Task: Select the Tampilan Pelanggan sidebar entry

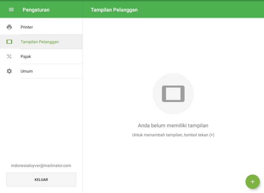Action: tap(41, 42)
